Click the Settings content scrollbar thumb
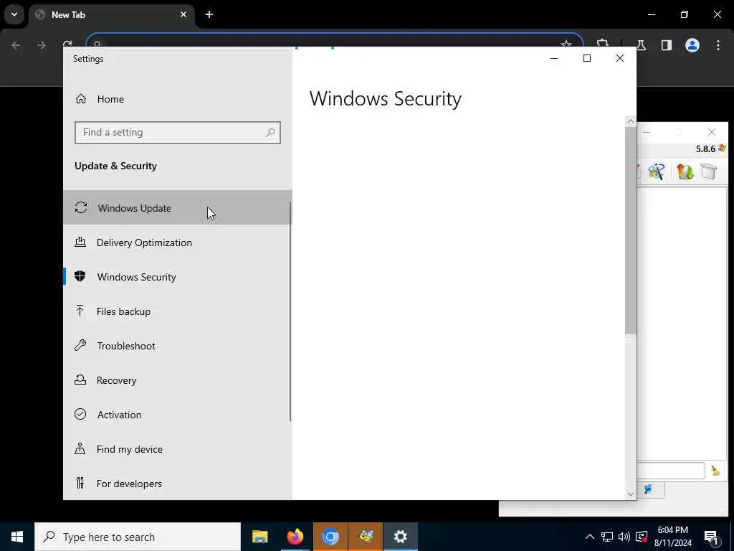Viewport: 734px width, 551px height. coord(631,230)
